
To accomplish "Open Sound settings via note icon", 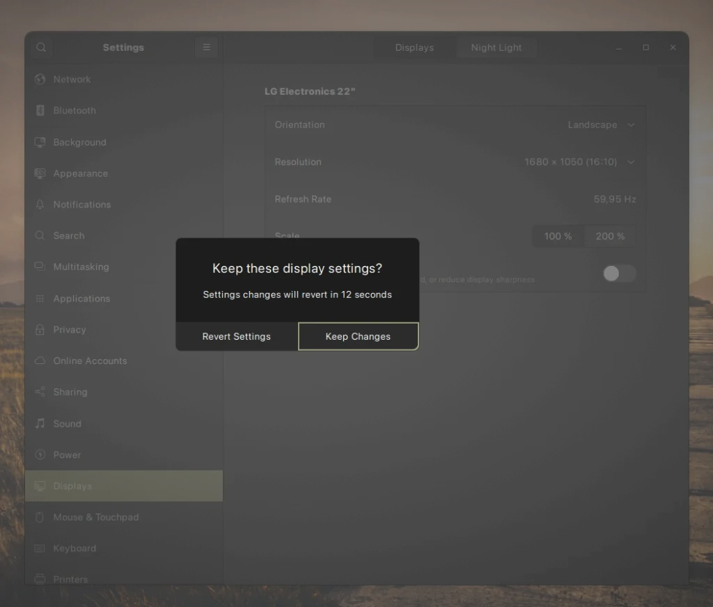I will point(40,423).
